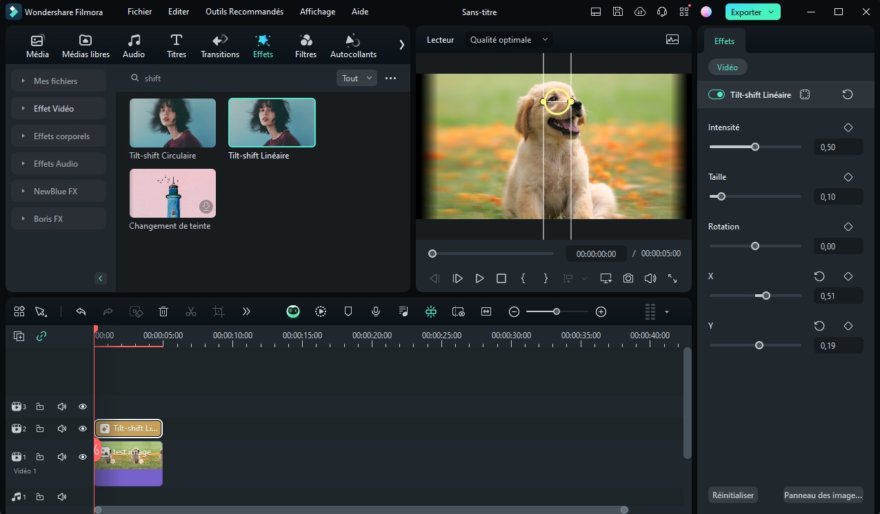
Task: Lock video track 1
Action: 40,457
